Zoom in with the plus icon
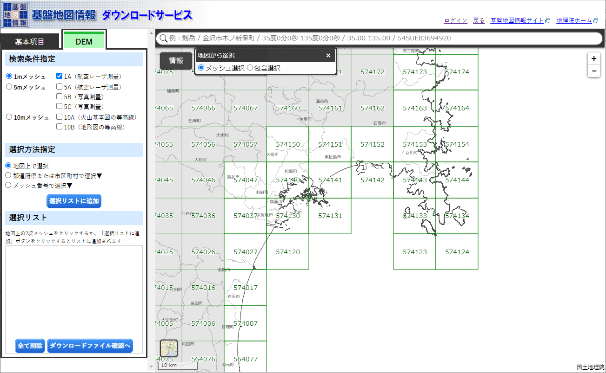Screen dimensions: 606x373 (x=594, y=58)
